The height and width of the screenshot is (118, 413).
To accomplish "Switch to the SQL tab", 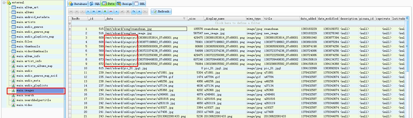I will pos(95,4).
